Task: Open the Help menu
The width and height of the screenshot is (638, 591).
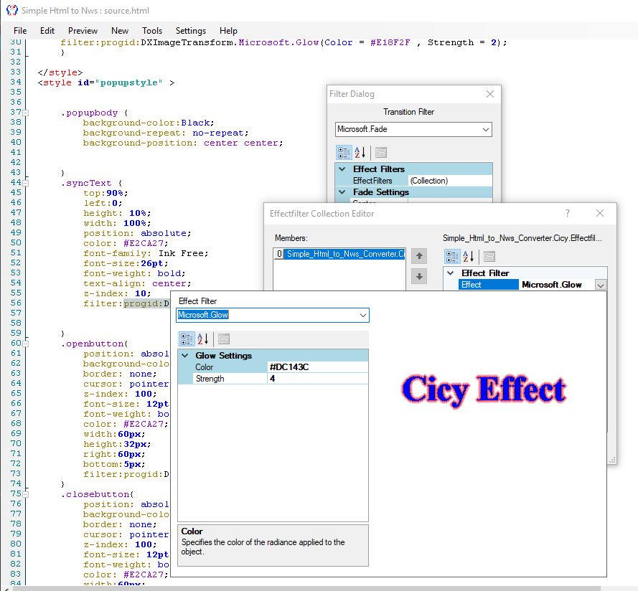Action: 228,31
